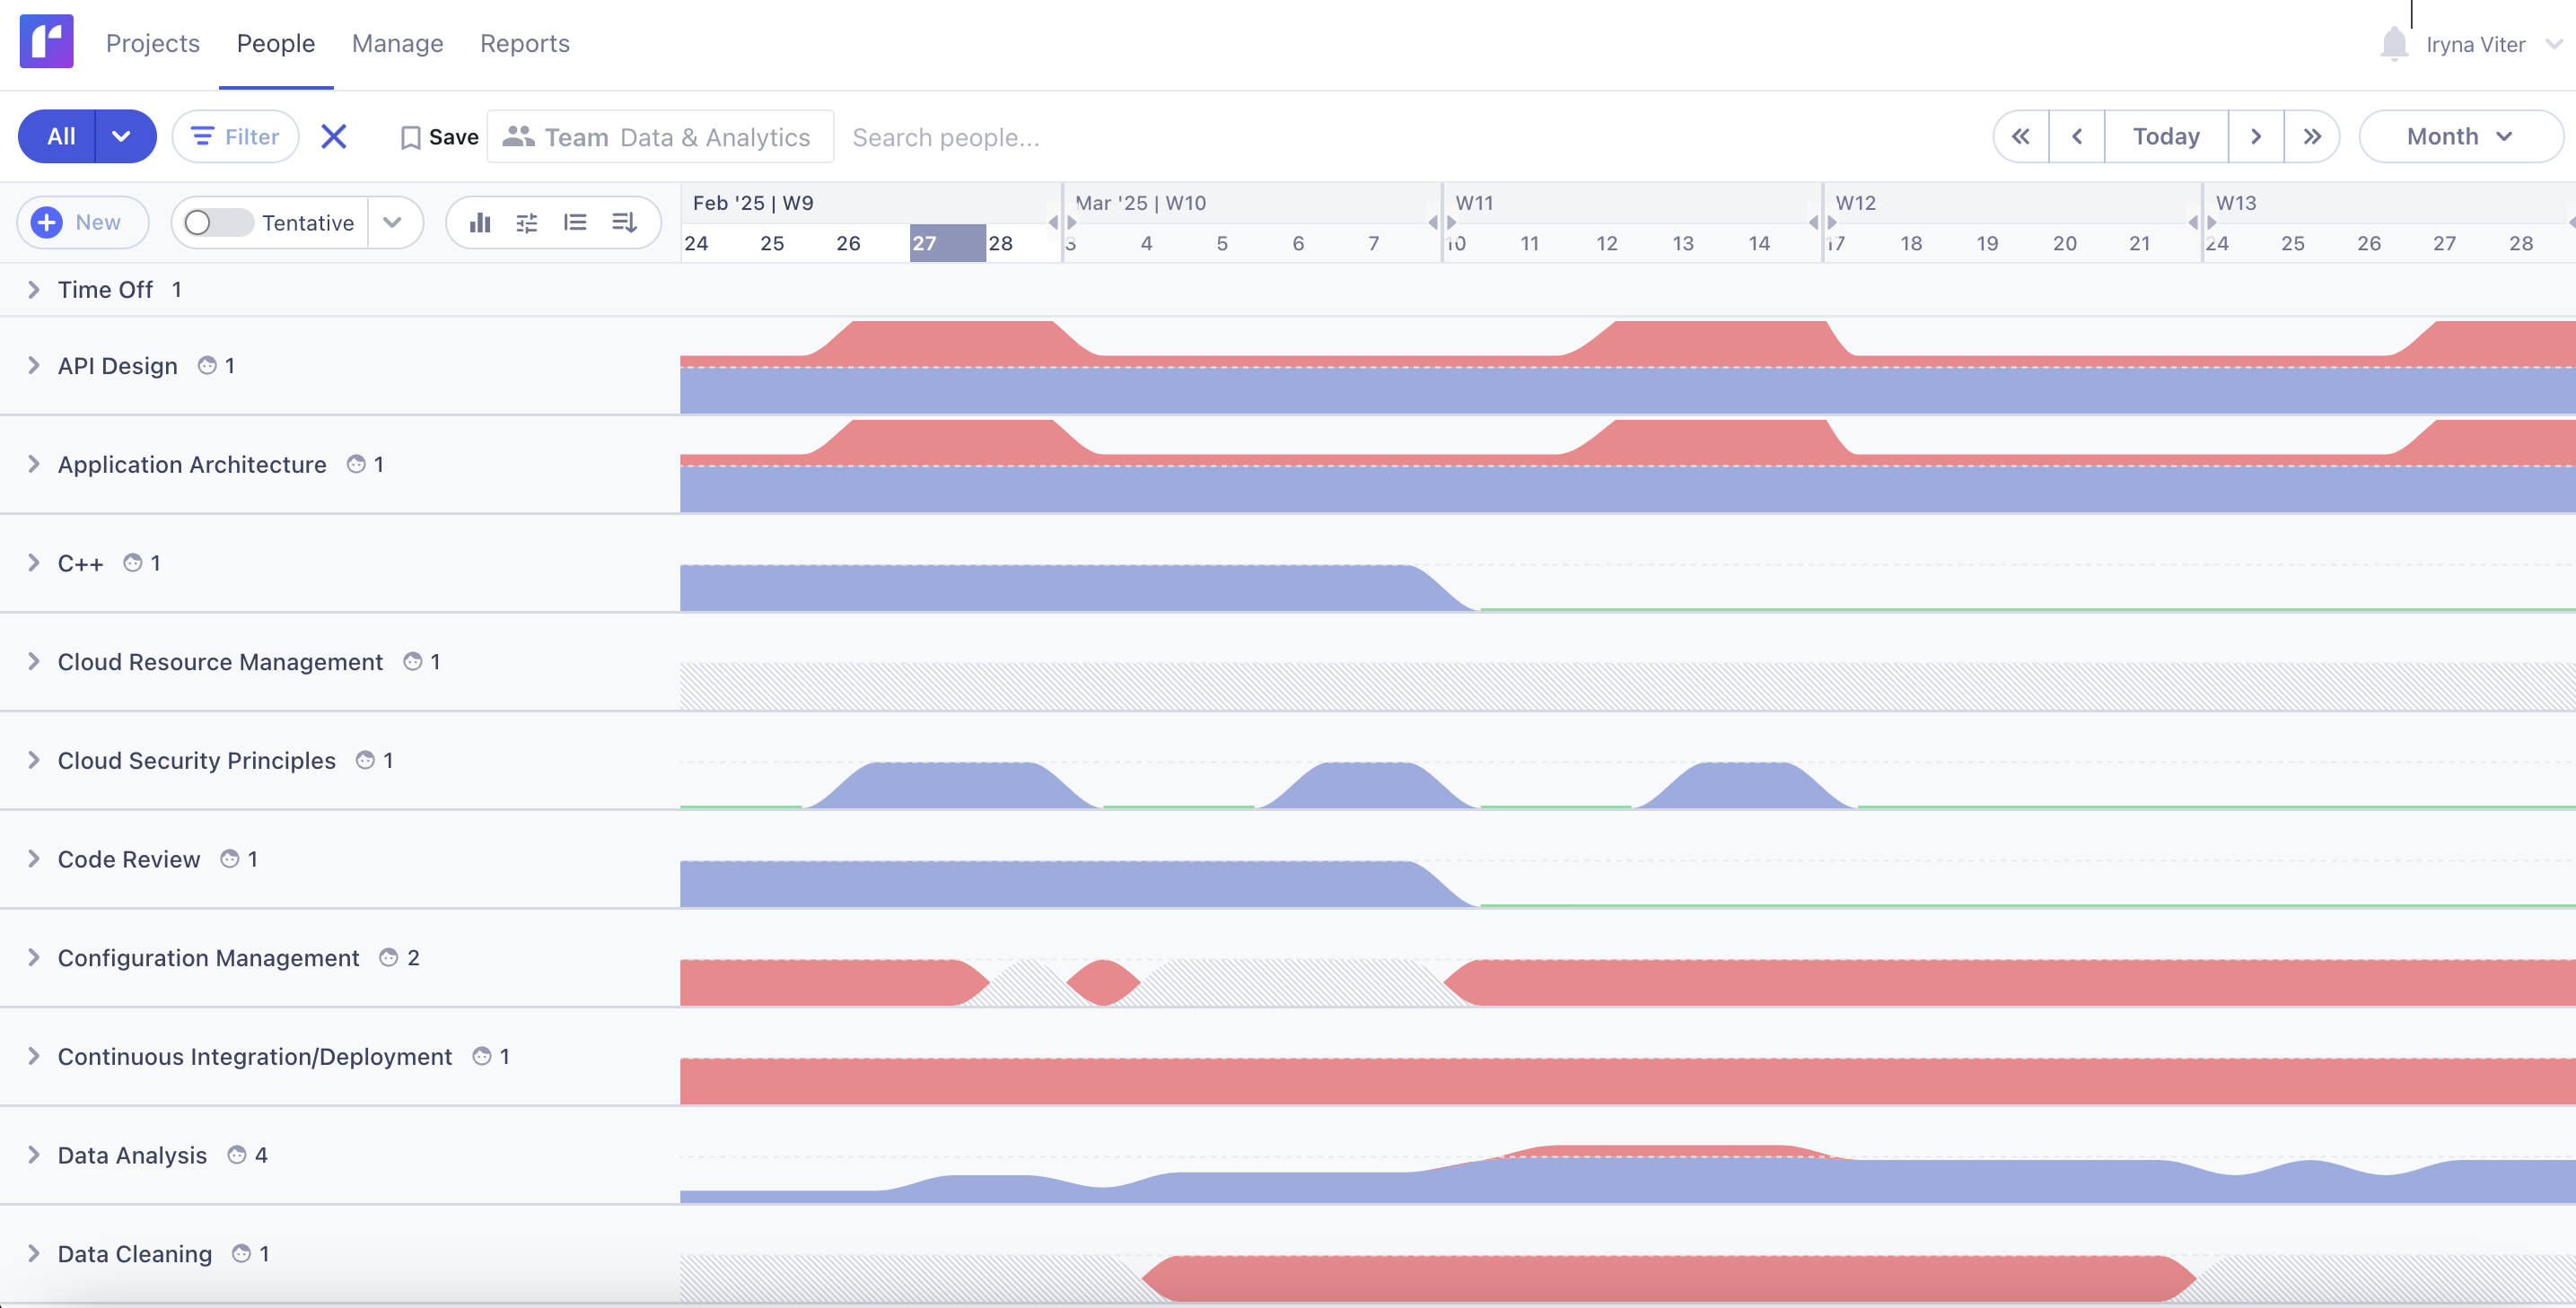Screen dimensions: 2576x1308
Task: Open the sliders adjustment icon
Action: pyautogui.click(x=528, y=222)
